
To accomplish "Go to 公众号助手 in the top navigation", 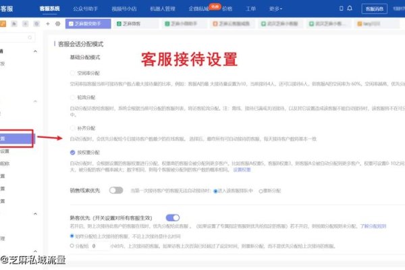I will 85,9.
